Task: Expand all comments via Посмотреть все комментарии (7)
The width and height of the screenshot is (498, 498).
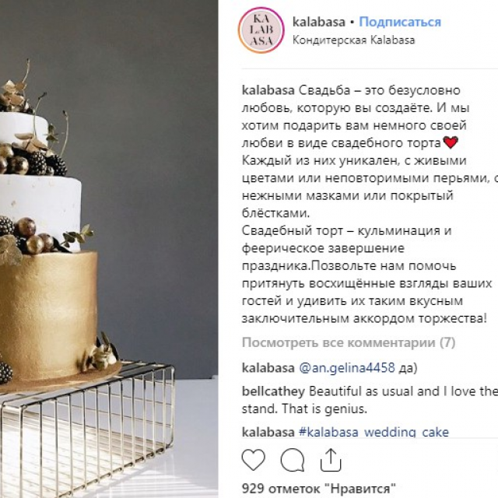Action: (349, 342)
